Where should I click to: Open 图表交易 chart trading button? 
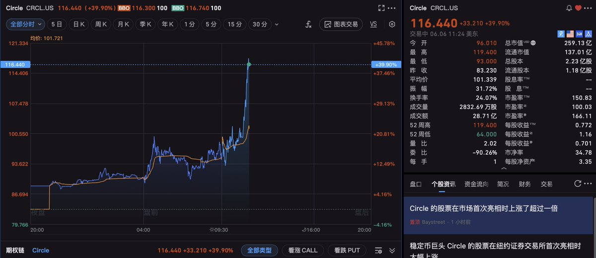341,24
